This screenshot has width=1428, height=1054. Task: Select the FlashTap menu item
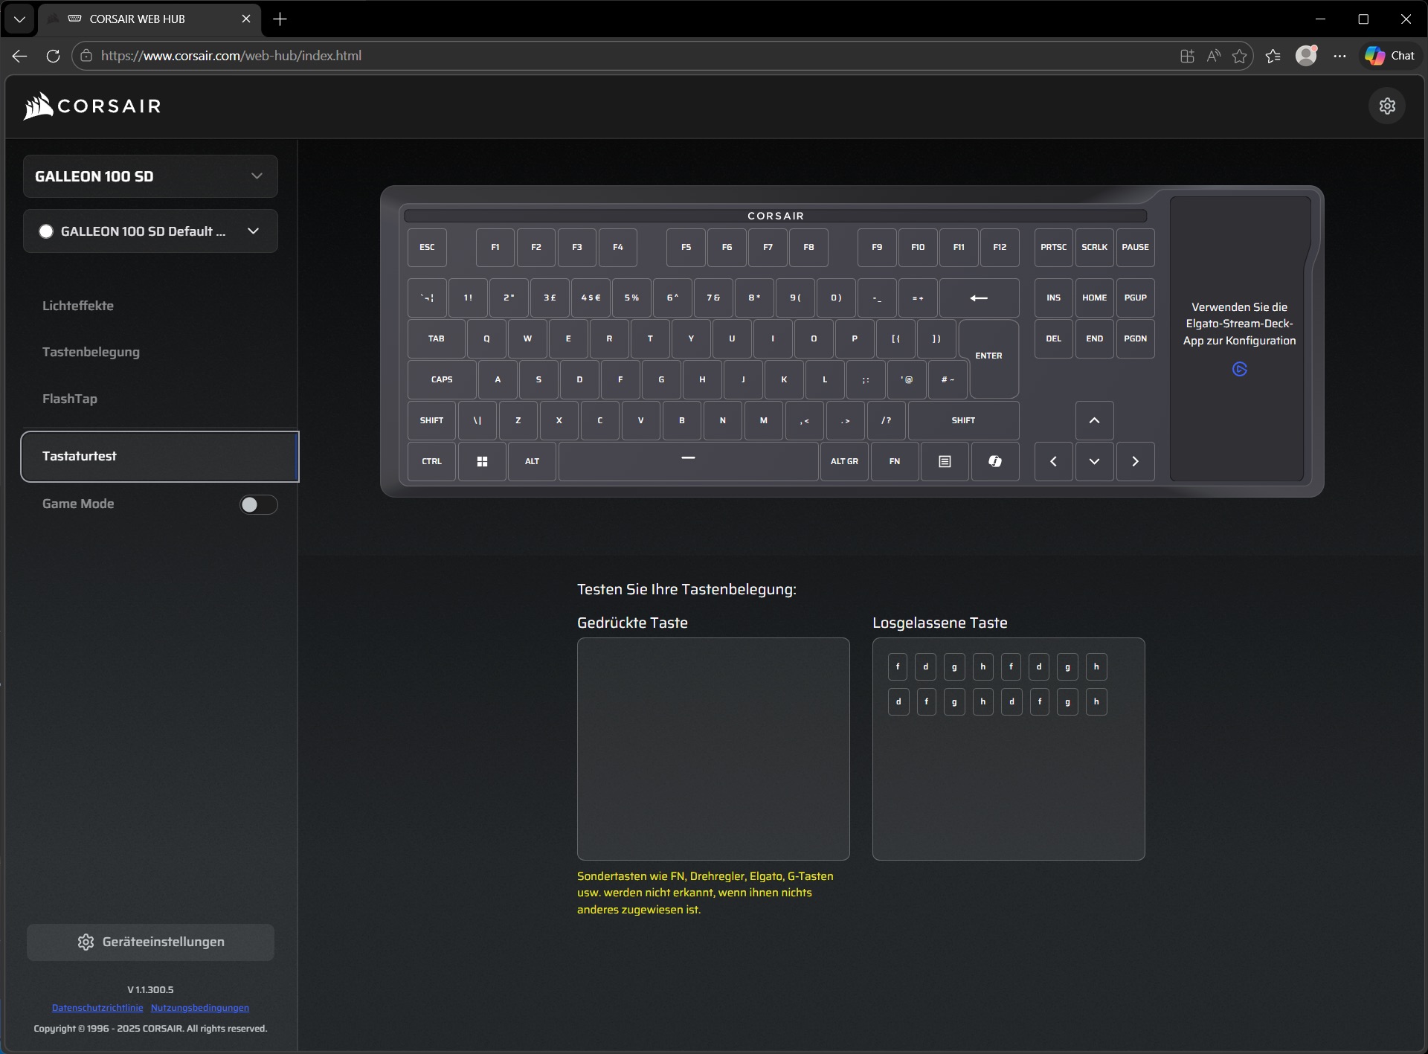[70, 399]
